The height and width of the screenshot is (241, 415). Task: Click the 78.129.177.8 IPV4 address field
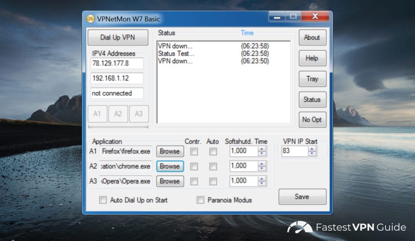117,63
